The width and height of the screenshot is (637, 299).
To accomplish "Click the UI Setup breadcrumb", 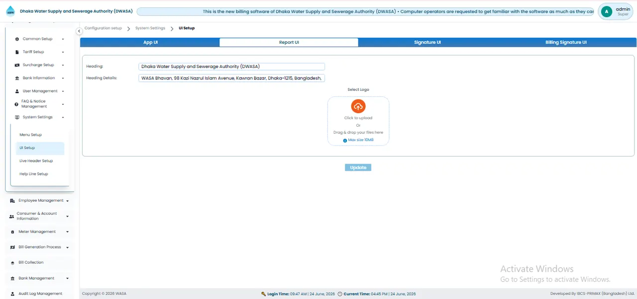I will tap(187, 28).
